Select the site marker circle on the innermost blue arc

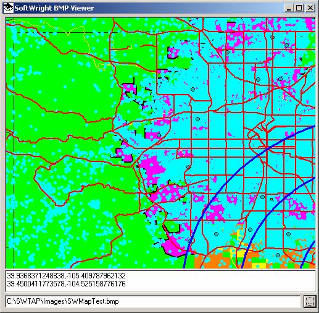190,241
